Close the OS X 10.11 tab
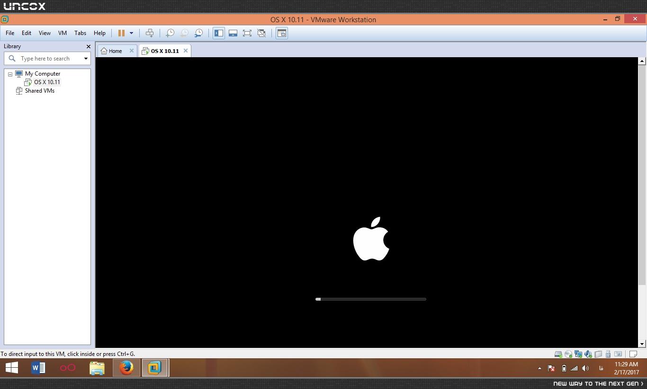The height and width of the screenshot is (389, 647). tap(186, 51)
